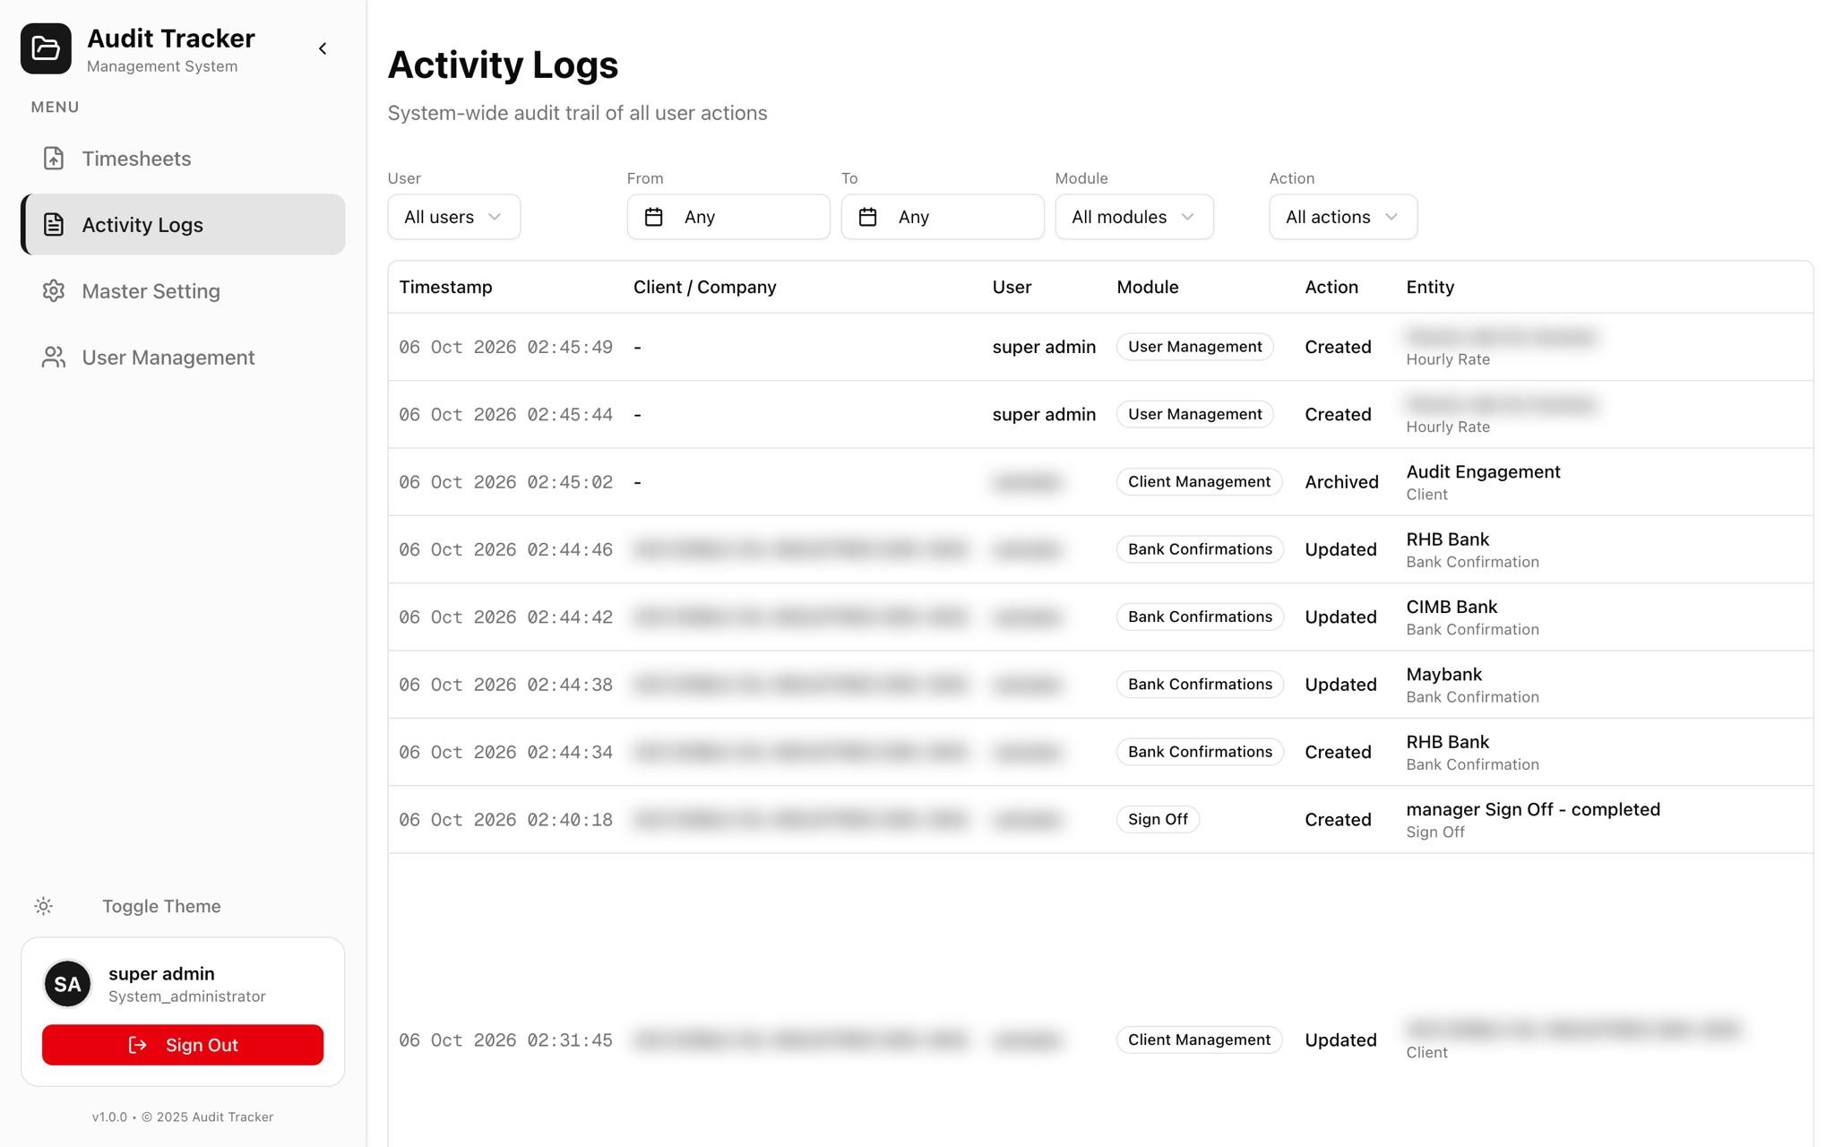Open the All users dropdown filter
Viewport: 1835px width, 1147px height.
tap(453, 217)
